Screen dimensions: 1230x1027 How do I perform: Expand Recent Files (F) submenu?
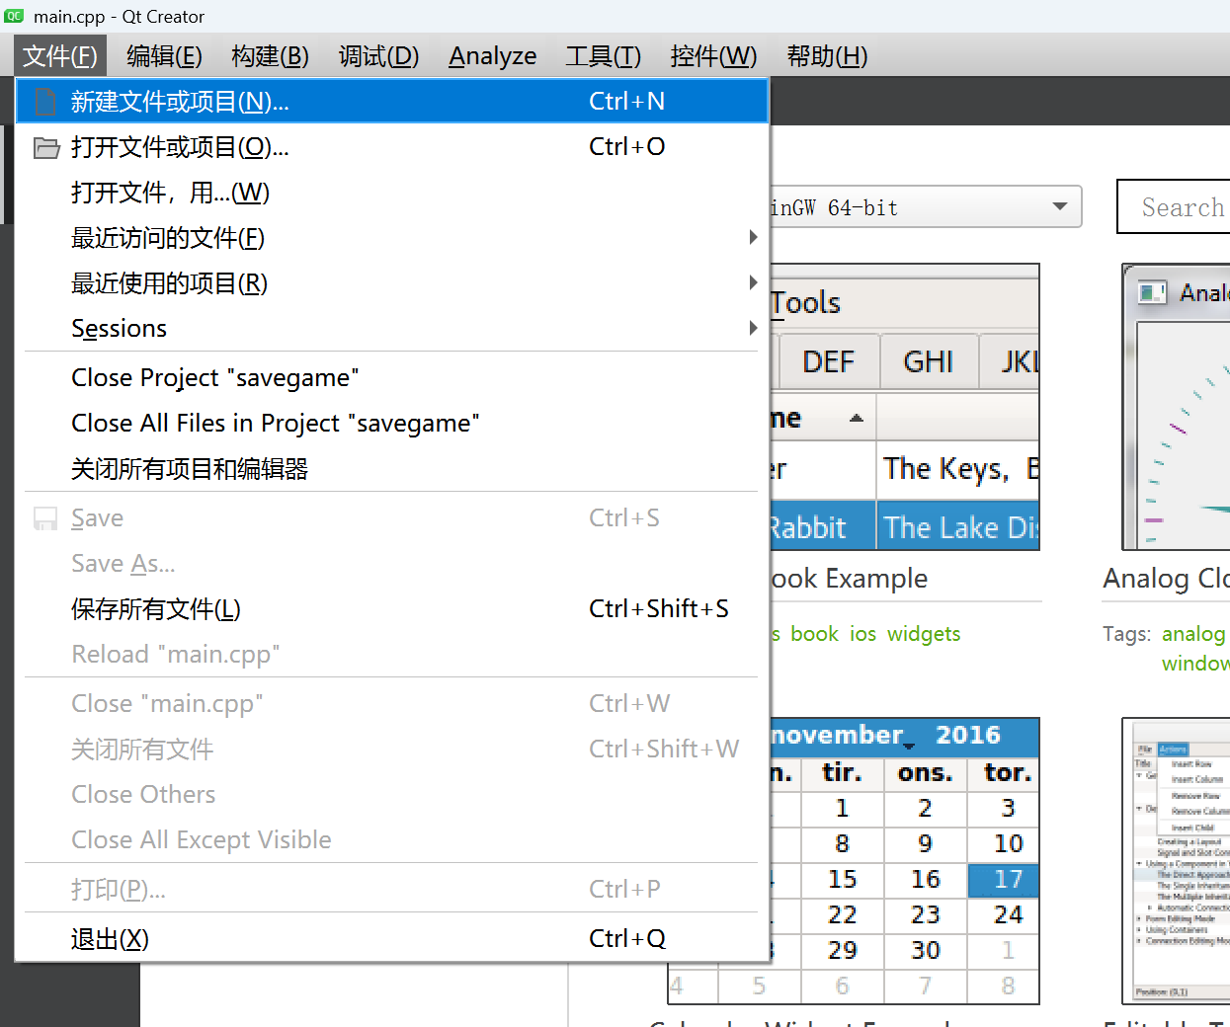392,238
